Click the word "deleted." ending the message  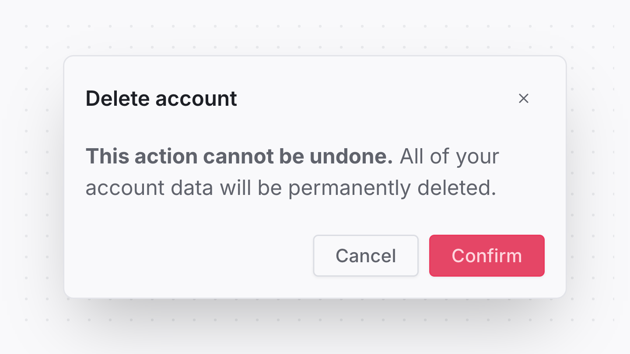point(457,188)
